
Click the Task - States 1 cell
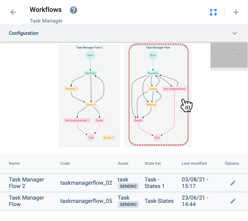point(154,183)
